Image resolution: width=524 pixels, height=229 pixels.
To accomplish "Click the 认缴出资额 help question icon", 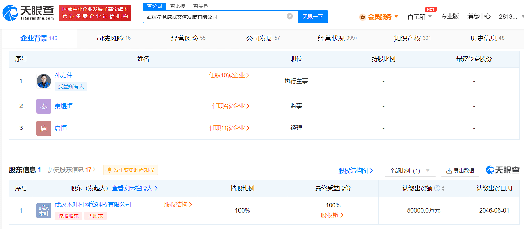I will click(x=437, y=188).
